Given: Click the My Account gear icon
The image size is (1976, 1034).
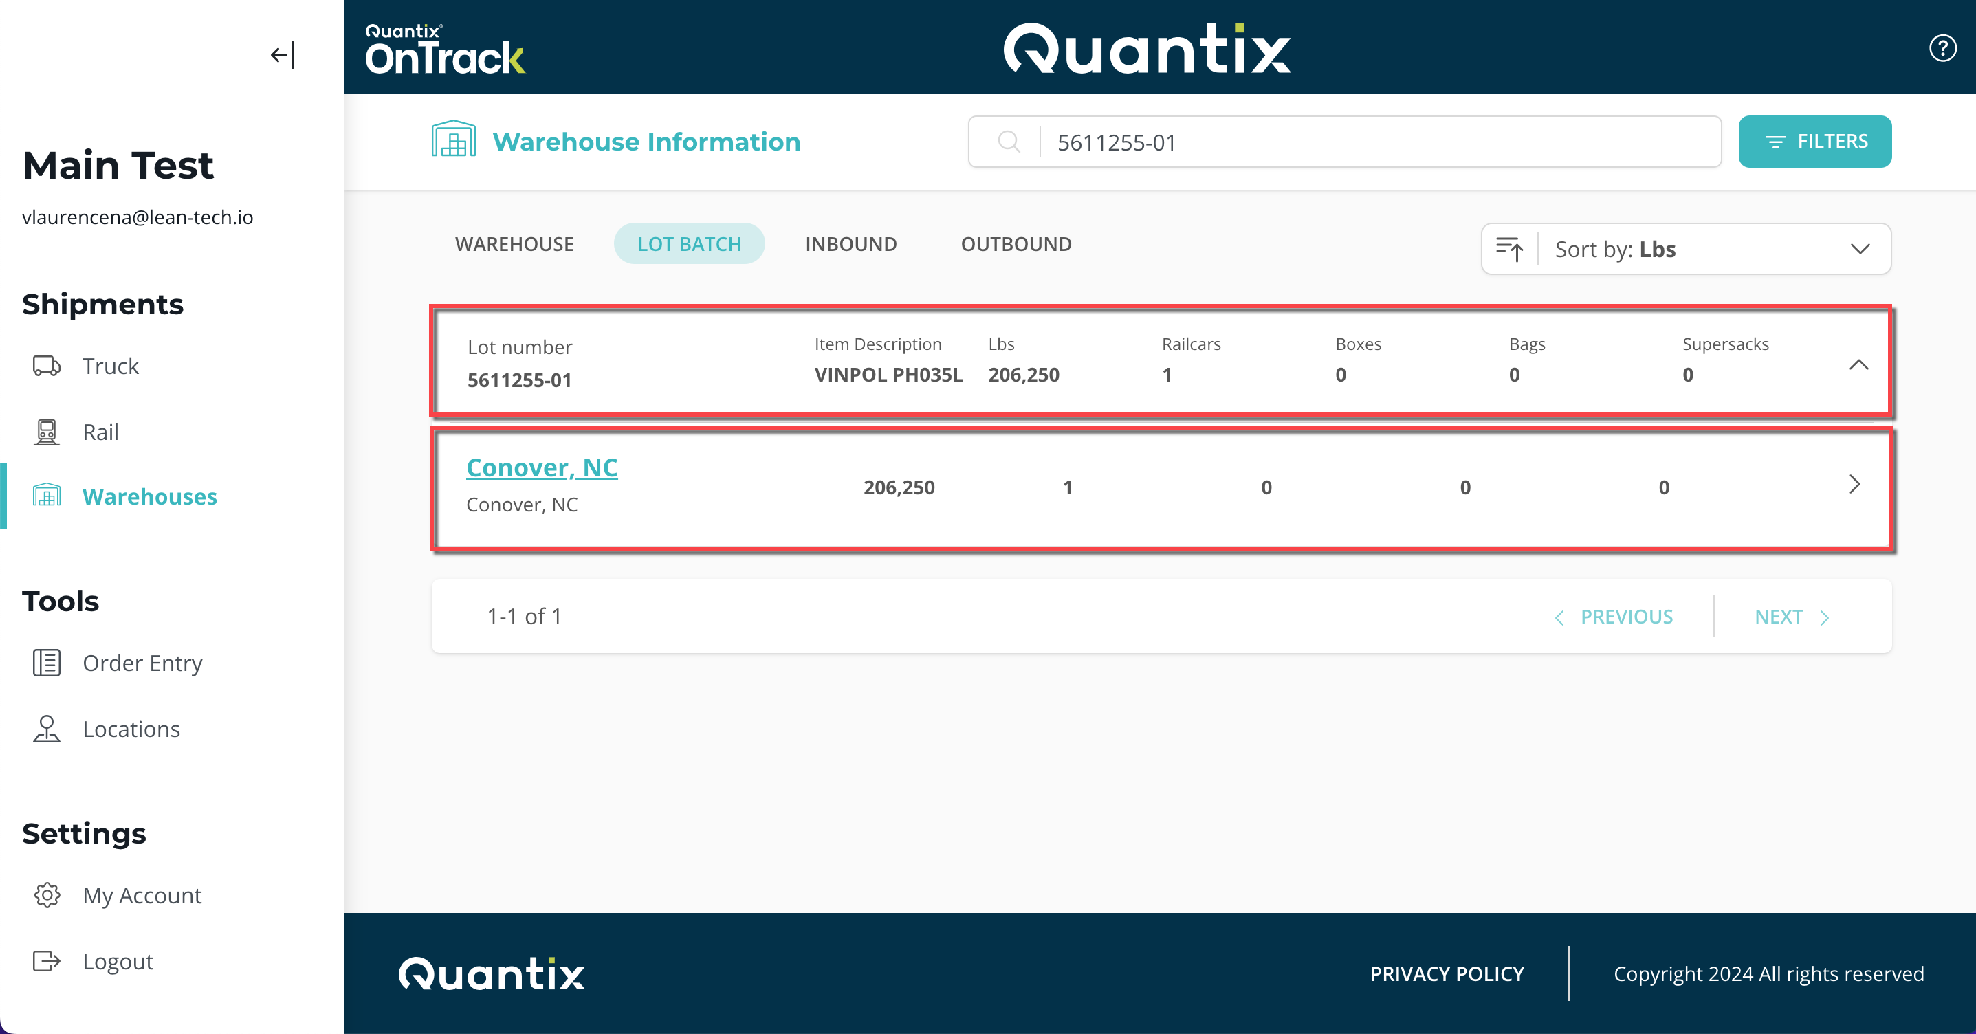Looking at the screenshot, I should [x=46, y=895].
